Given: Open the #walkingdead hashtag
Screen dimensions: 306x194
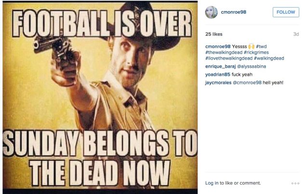Looking at the screenshot, I should pos(269,58).
